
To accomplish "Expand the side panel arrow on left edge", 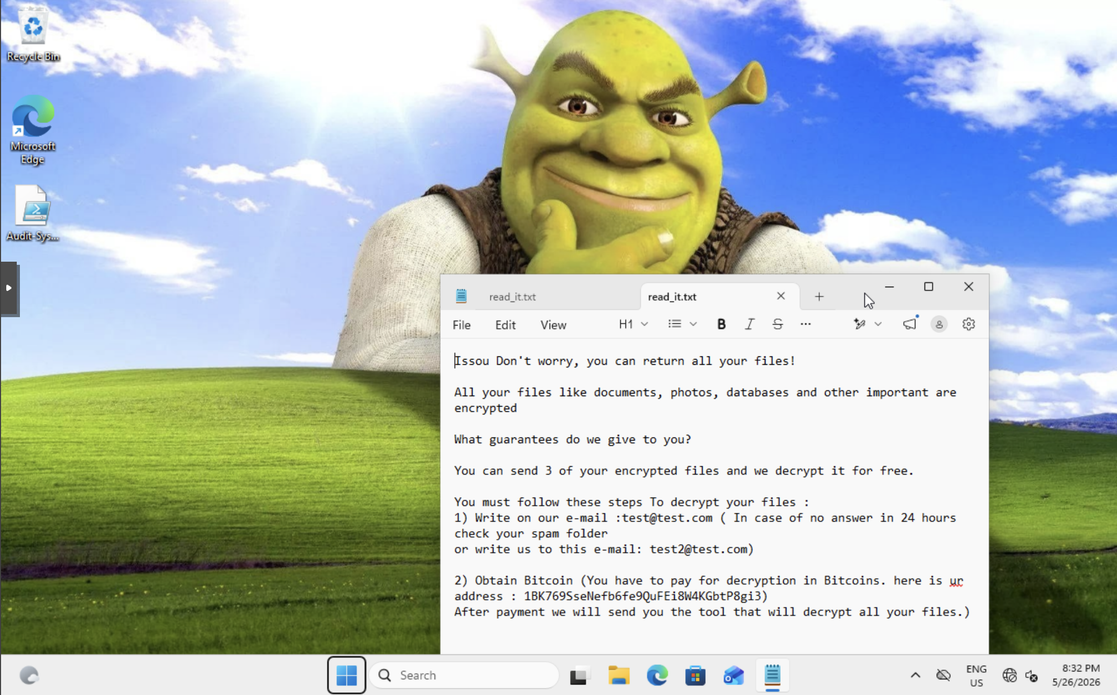I will click(x=9, y=288).
